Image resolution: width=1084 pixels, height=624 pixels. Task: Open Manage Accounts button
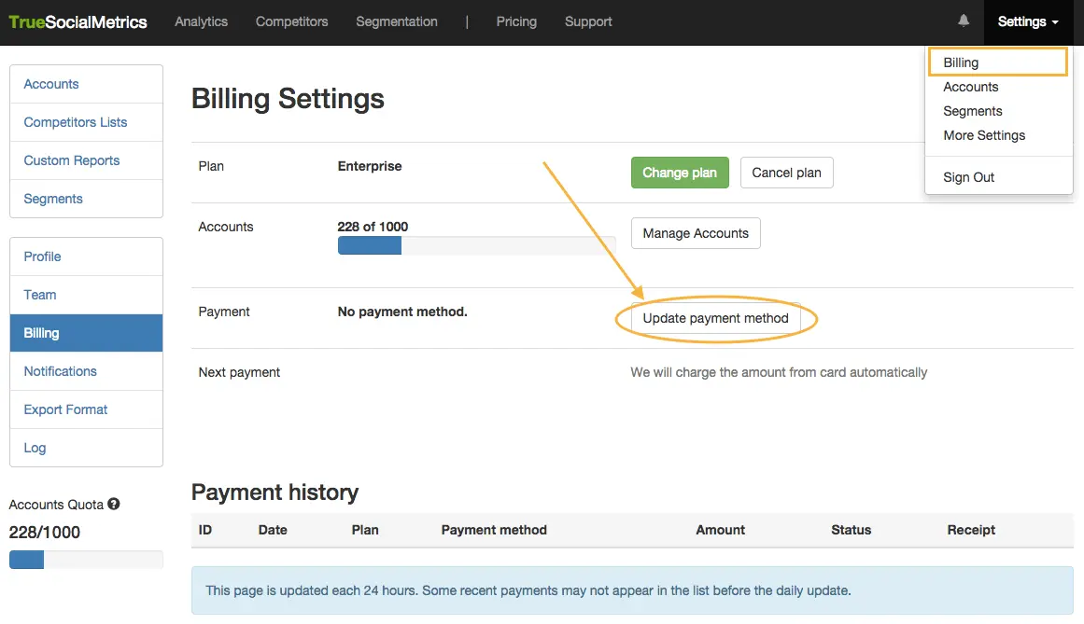696,233
